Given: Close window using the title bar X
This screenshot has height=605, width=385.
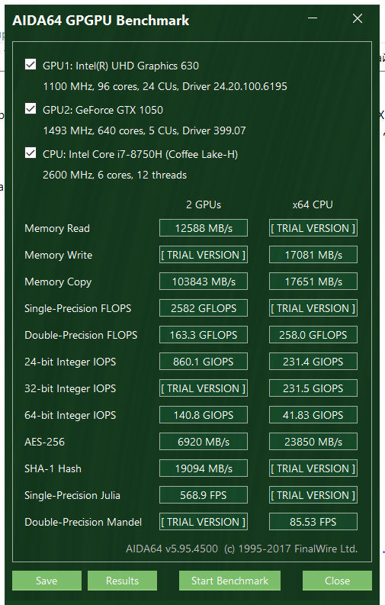Looking at the screenshot, I should click(x=358, y=18).
